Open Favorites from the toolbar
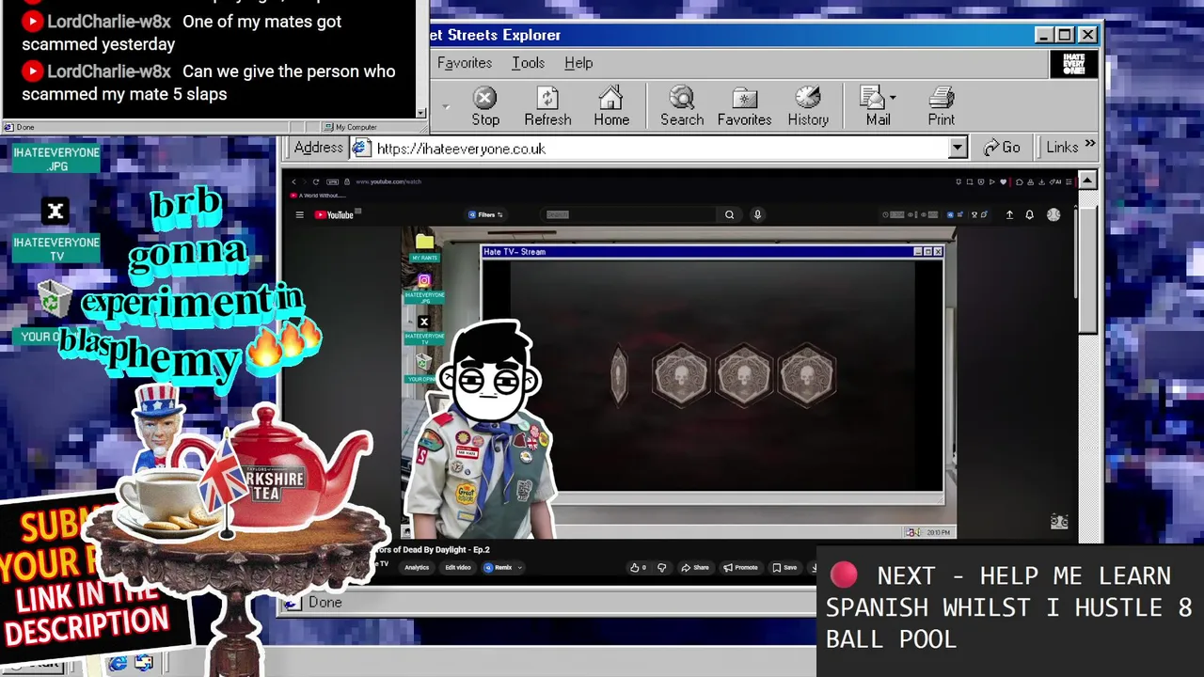The width and height of the screenshot is (1204, 677). [744, 105]
